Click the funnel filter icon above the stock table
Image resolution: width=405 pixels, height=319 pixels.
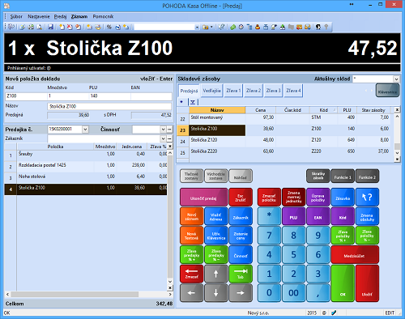click(x=193, y=102)
